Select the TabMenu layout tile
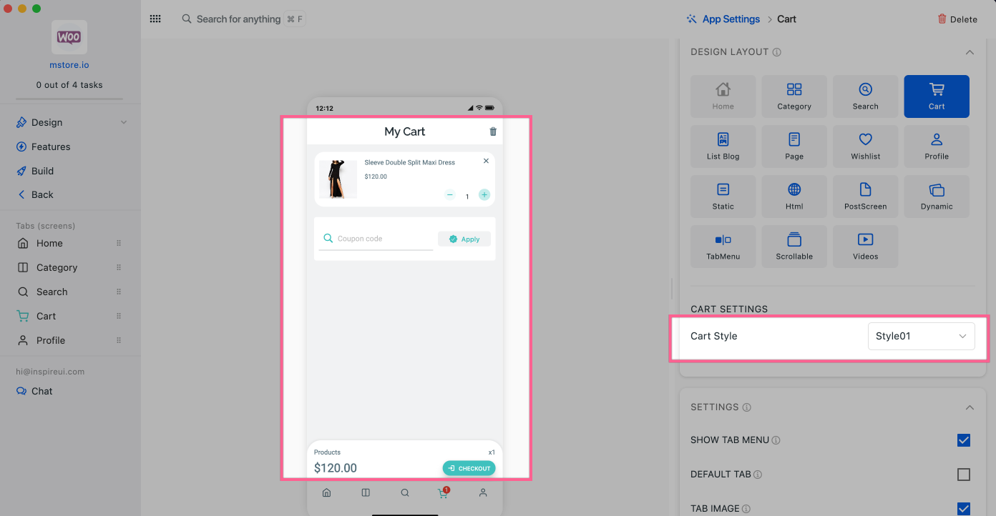This screenshot has width=996, height=516. (723, 247)
